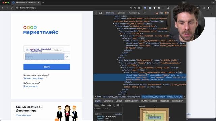Collapse the div data-testid field_email node

[x=117, y=28]
